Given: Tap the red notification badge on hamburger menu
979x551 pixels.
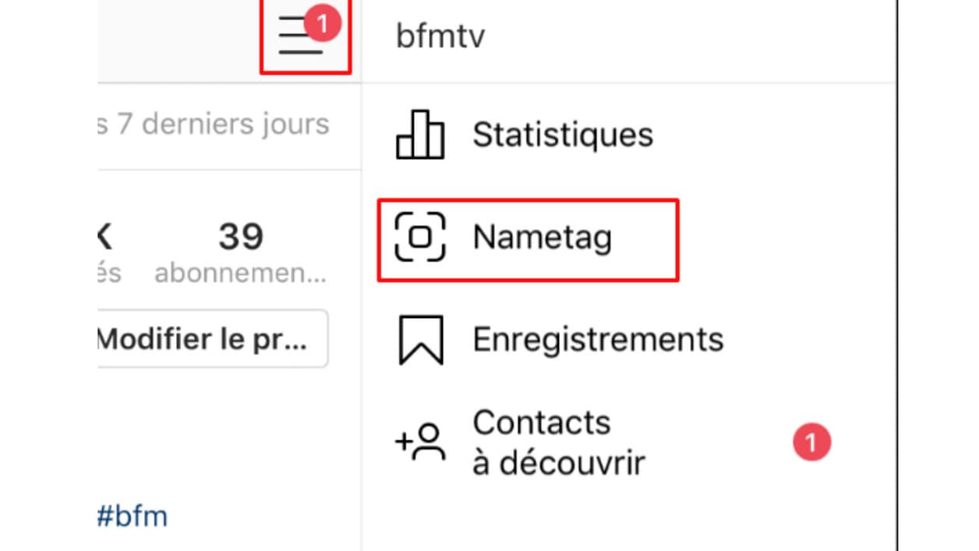Looking at the screenshot, I should pyautogui.click(x=323, y=25).
